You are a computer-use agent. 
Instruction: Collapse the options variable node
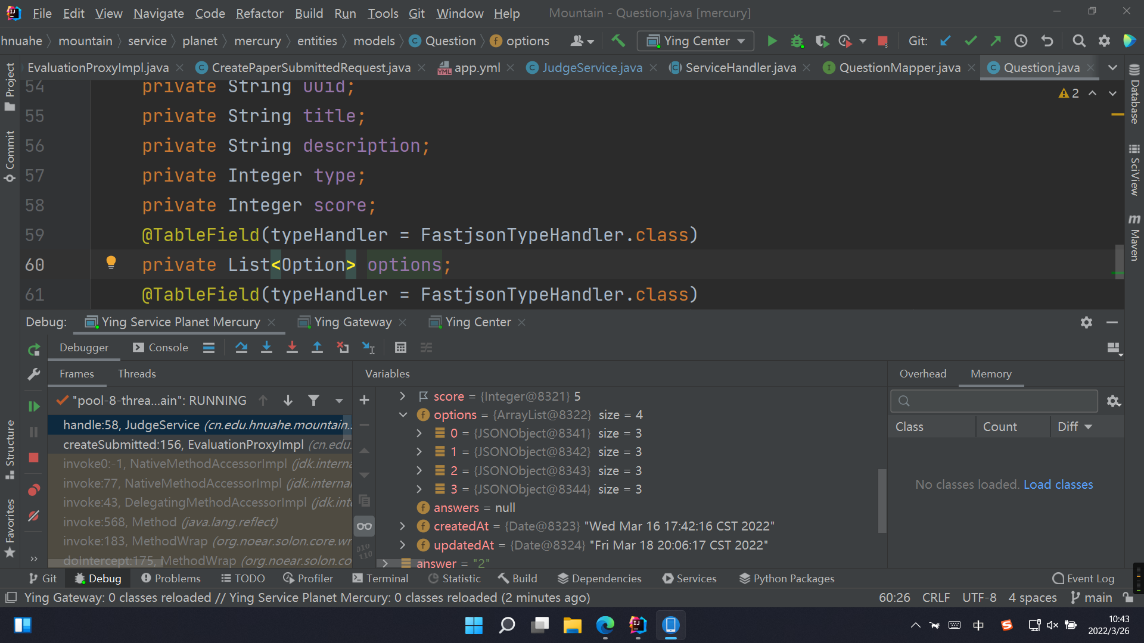[x=403, y=415]
